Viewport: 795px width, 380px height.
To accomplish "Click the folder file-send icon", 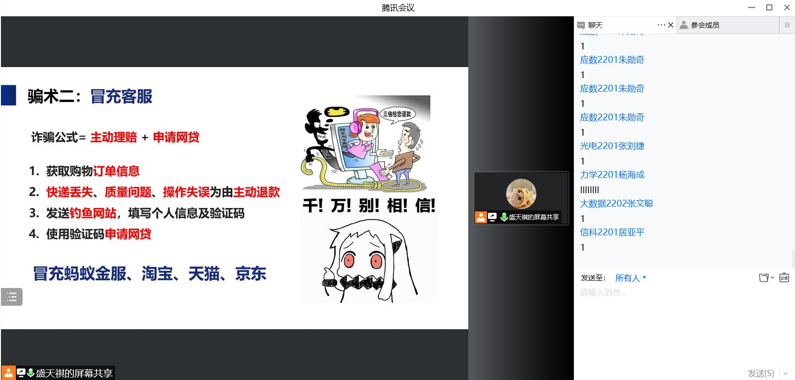I will 764,277.
